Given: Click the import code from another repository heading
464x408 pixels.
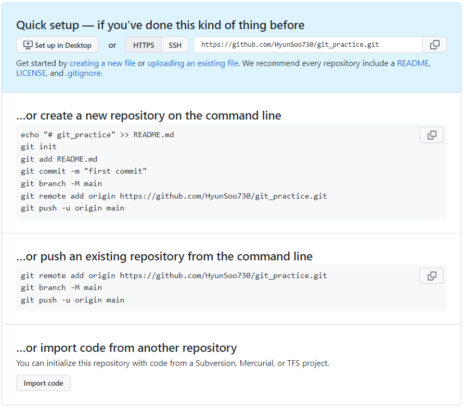Looking at the screenshot, I should (x=126, y=348).
